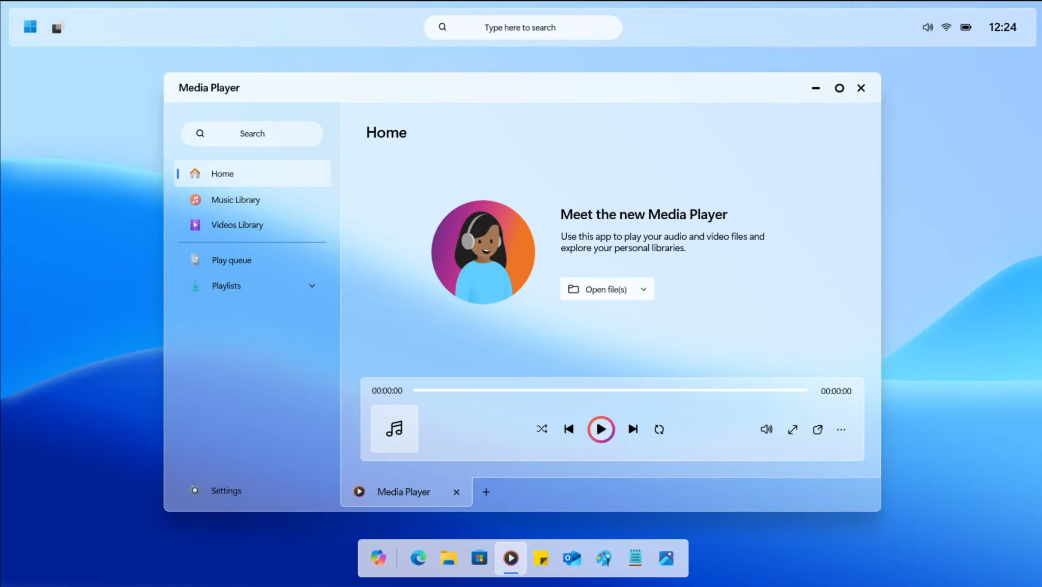Select the shuffle playback icon
The image size is (1042, 587).
[541, 429]
